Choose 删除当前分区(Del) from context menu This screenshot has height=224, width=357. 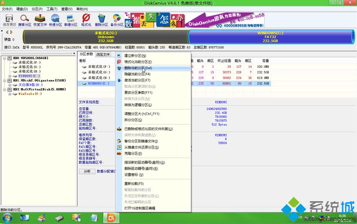point(153,68)
